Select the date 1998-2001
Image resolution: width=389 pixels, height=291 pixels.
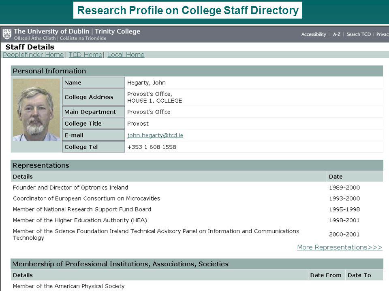[x=344, y=220]
